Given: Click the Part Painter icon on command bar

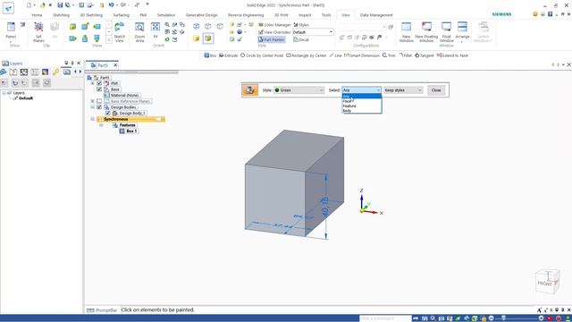Looking at the screenshot, I should (x=250, y=90).
